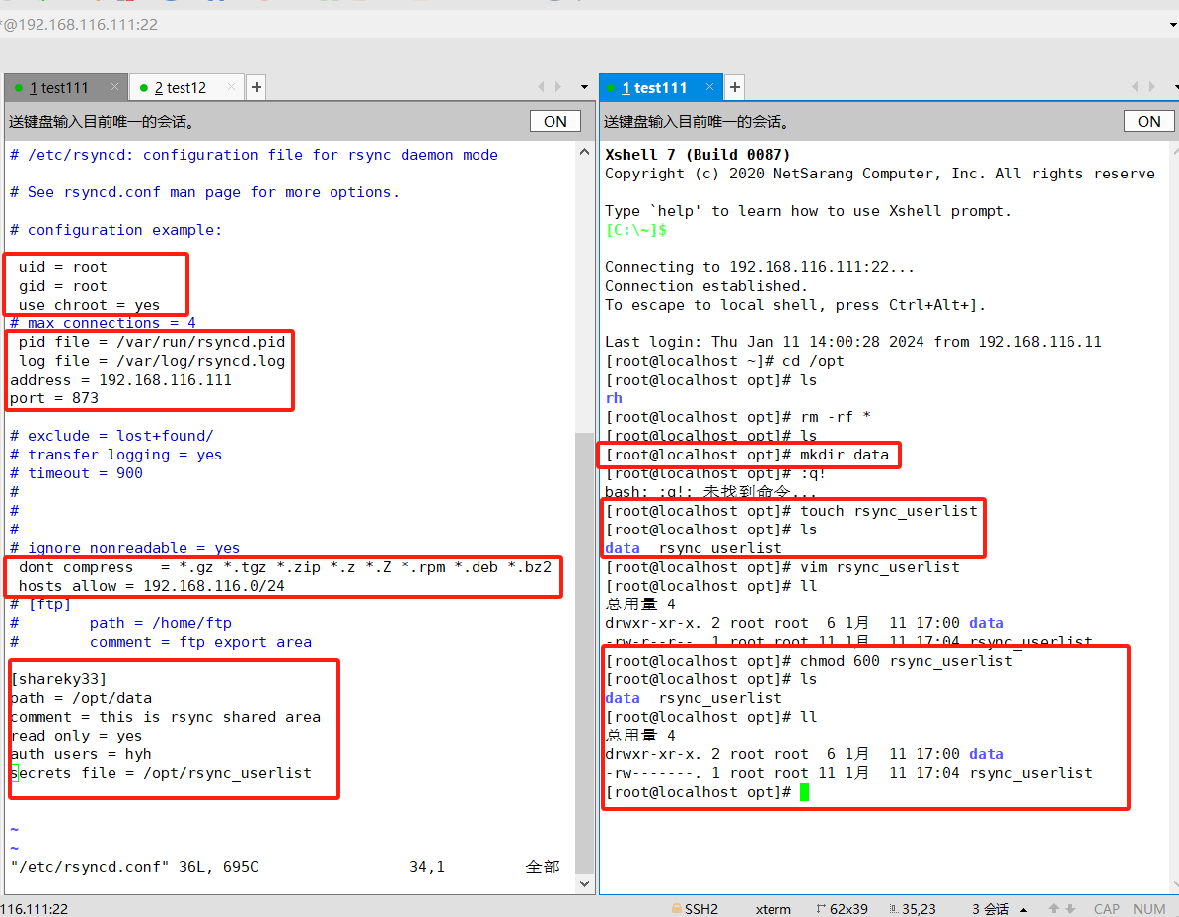Click the green status dot on right test111 tab

pyautogui.click(x=612, y=88)
